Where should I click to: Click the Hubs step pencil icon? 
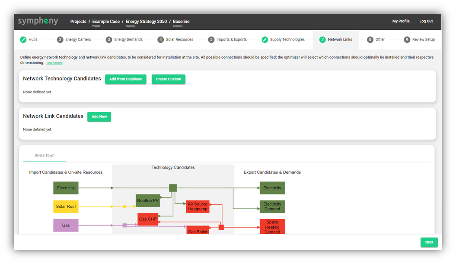[23, 40]
